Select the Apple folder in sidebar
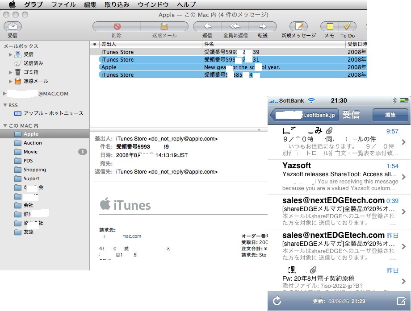Viewport: 411px width, 311px height. (x=31, y=134)
